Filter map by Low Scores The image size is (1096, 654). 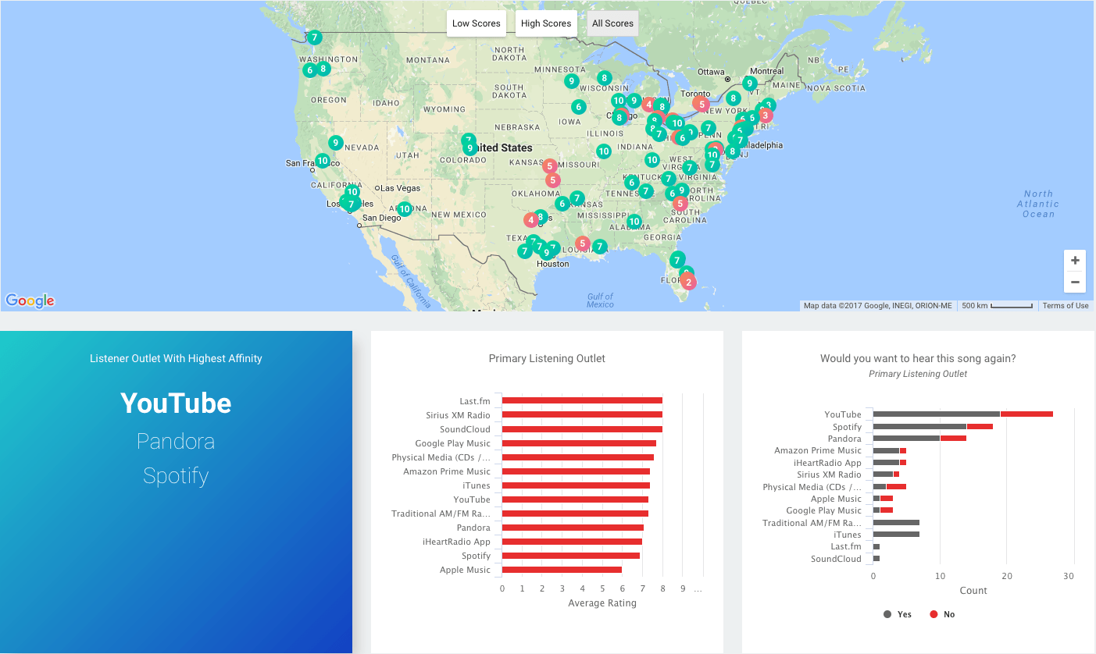(477, 23)
